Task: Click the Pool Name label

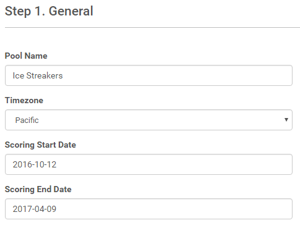Action: (26, 56)
